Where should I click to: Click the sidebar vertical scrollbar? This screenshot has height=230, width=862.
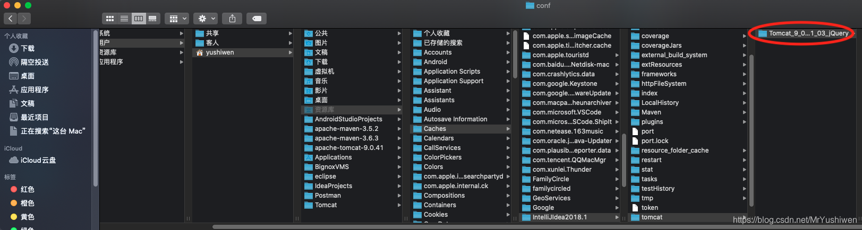point(96,109)
